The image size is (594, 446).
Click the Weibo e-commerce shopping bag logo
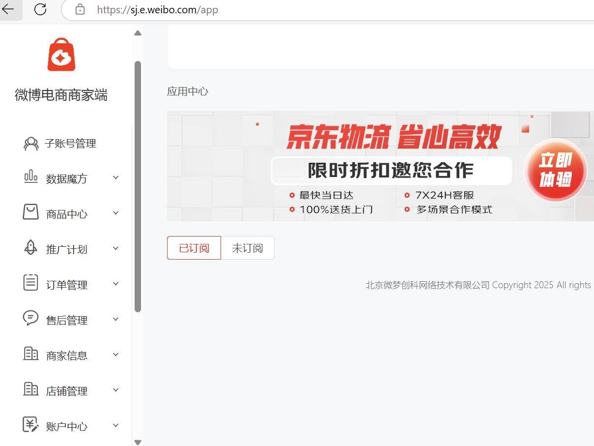point(61,55)
